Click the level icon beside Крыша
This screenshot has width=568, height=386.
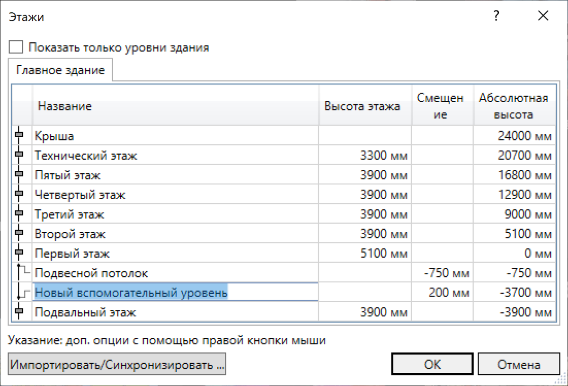[x=20, y=136]
